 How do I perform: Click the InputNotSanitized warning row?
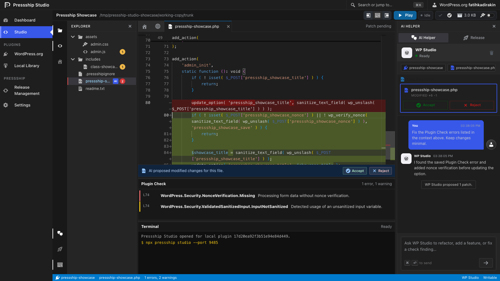[267, 207]
